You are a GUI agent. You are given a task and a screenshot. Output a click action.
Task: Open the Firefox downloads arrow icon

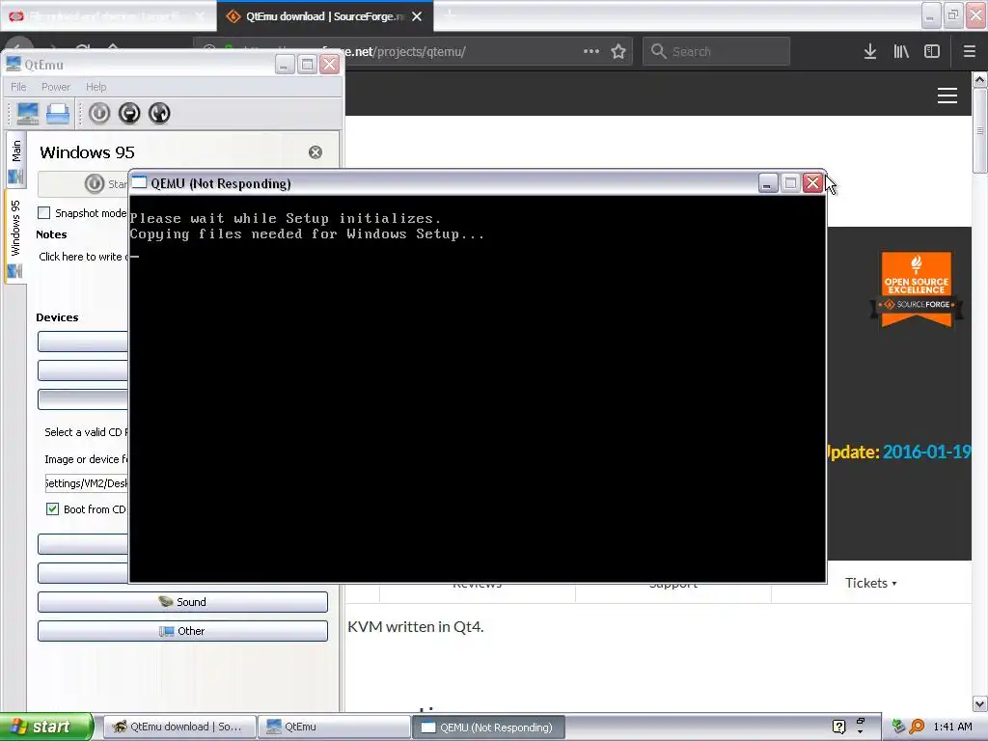coord(870,52)
